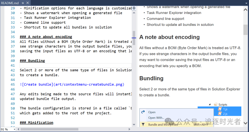This screenshot has width=249, height=132.
Task: Click 'Task Runner Explorer integration' preview bullet
Action: click(174, 13)
